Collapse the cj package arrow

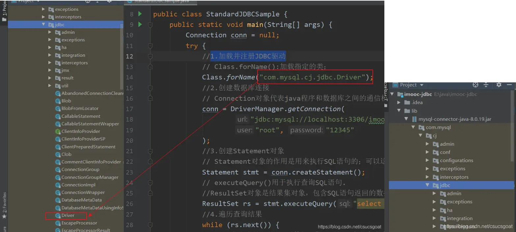tap(420, 136)
